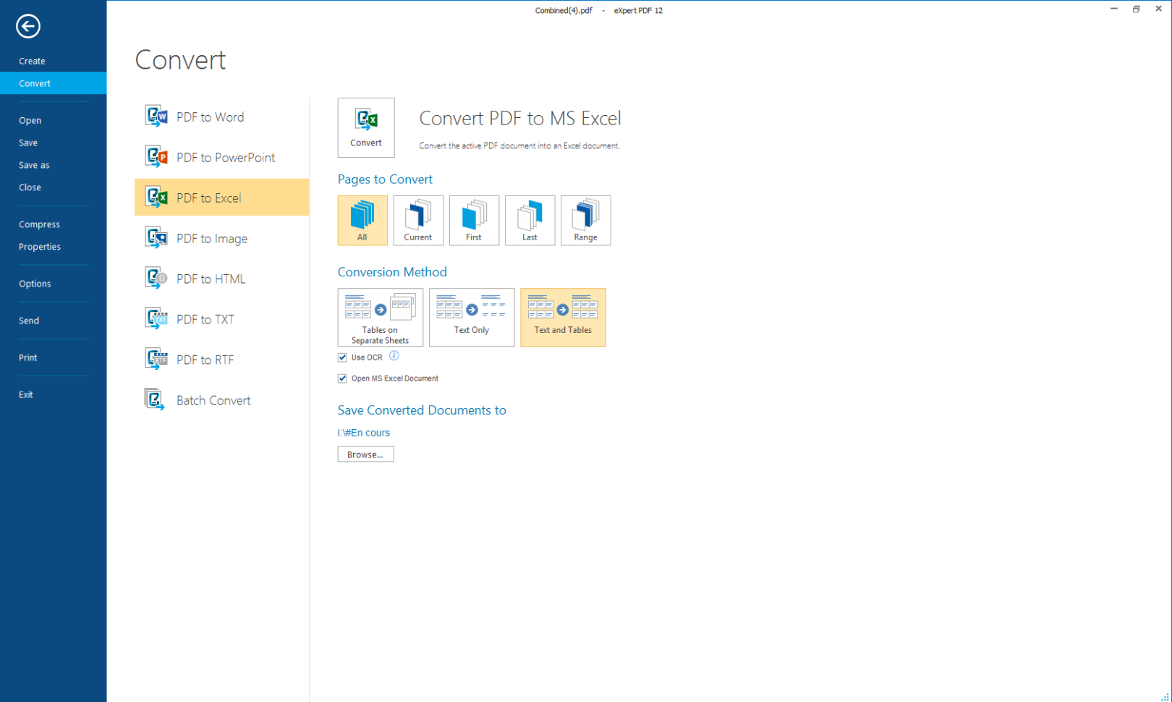1172x702 pixels.
Task: Open the Options menu entry
Action: tap(35, 284)
